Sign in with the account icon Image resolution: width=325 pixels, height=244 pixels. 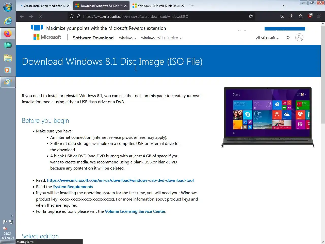pyautogui.click(x=299, y=38)
